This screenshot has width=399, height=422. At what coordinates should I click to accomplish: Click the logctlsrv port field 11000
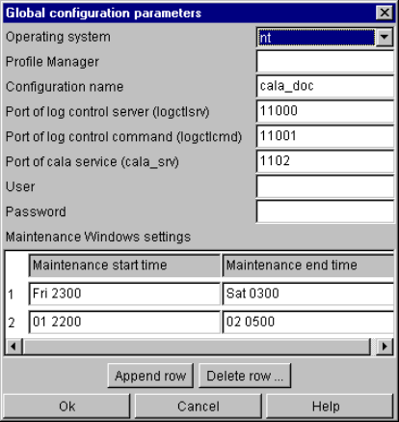[325, 111]
